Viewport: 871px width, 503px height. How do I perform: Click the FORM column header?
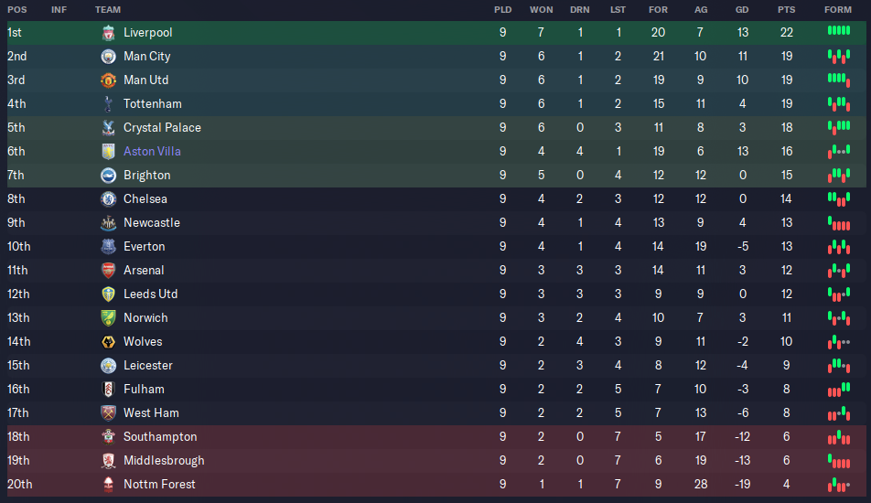pos(838,10)
